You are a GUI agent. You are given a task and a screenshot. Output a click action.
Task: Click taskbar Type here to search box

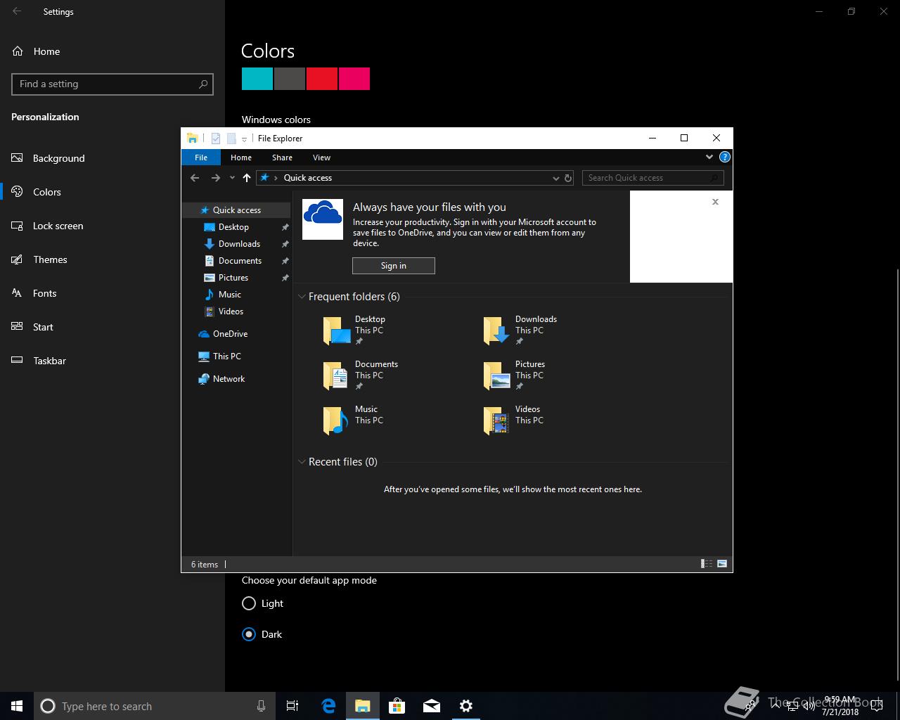pos(155,706)
